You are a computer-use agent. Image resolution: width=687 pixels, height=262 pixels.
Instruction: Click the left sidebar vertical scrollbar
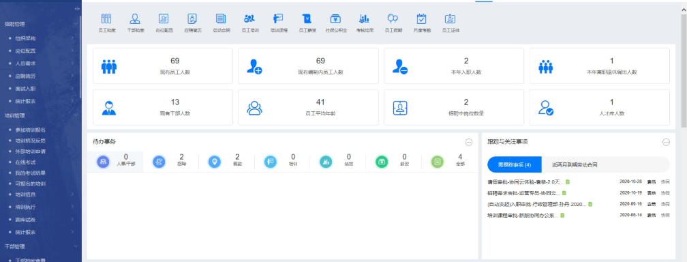tap(80, 57)
